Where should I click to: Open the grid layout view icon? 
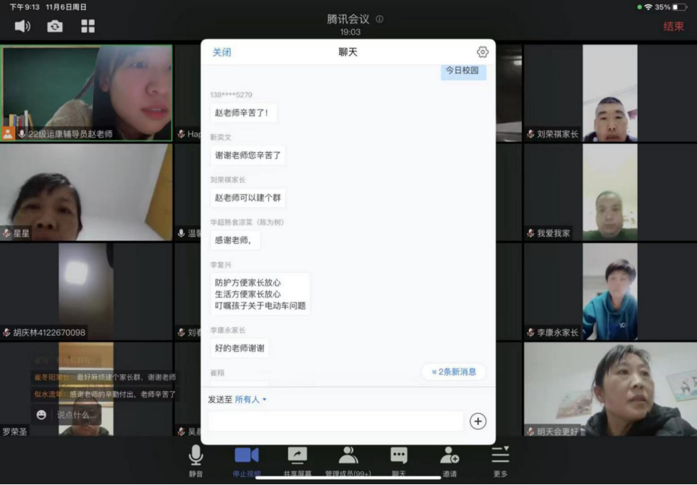(88, 26)
